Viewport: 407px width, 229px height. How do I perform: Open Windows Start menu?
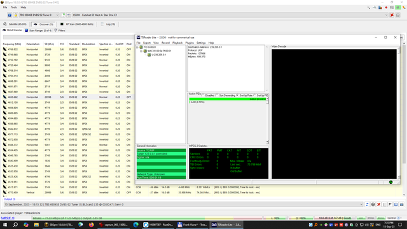pos(5,225)
